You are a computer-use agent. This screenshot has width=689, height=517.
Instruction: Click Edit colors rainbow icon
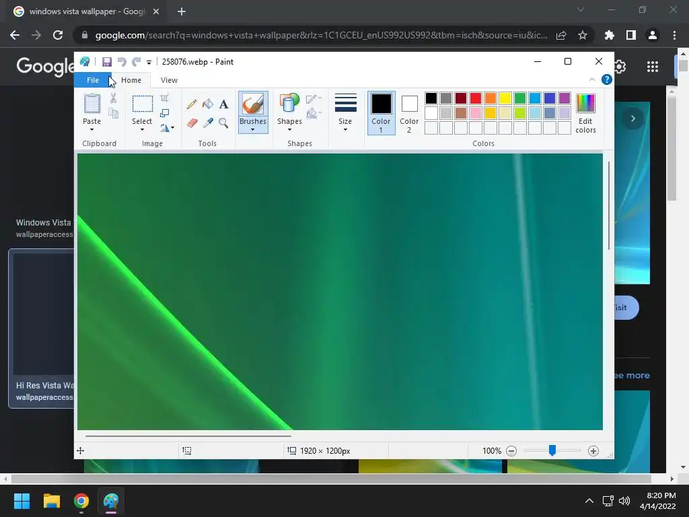[x=585, y=104]
